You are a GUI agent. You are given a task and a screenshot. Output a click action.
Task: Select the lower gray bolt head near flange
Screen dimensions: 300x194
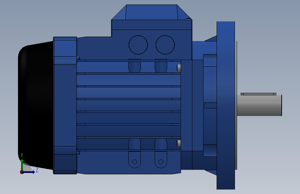click(x=179, y=143)
